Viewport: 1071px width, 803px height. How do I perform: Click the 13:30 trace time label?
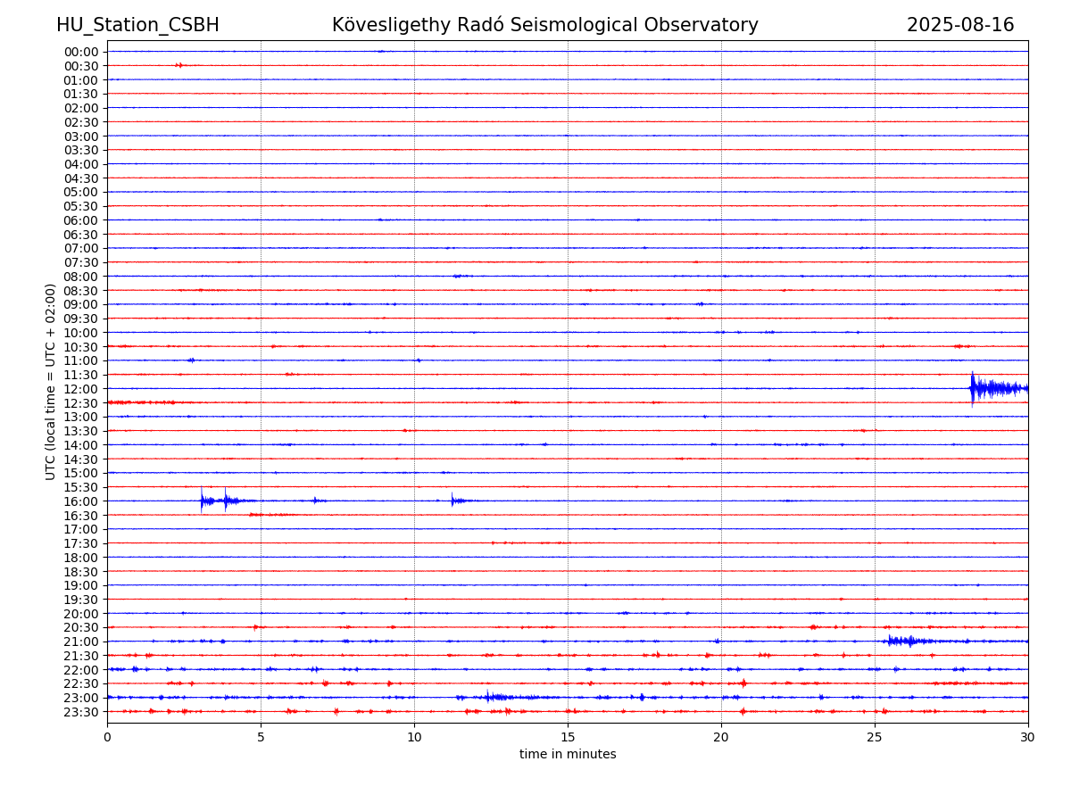[x=81, y=431]
